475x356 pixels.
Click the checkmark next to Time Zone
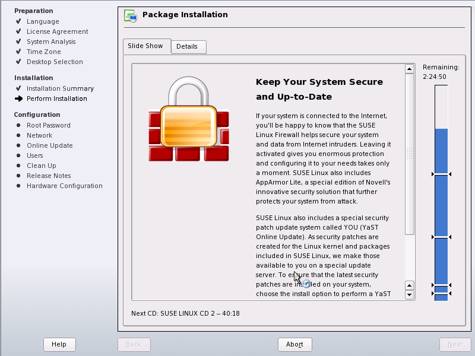[x=18, y=52]
